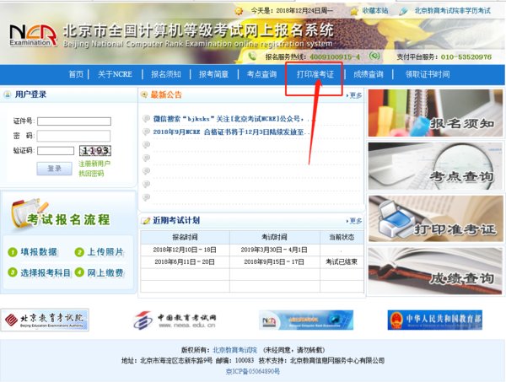Click the phone icon beside 报名服务热线
506x382 pixels.
[252, 56]
